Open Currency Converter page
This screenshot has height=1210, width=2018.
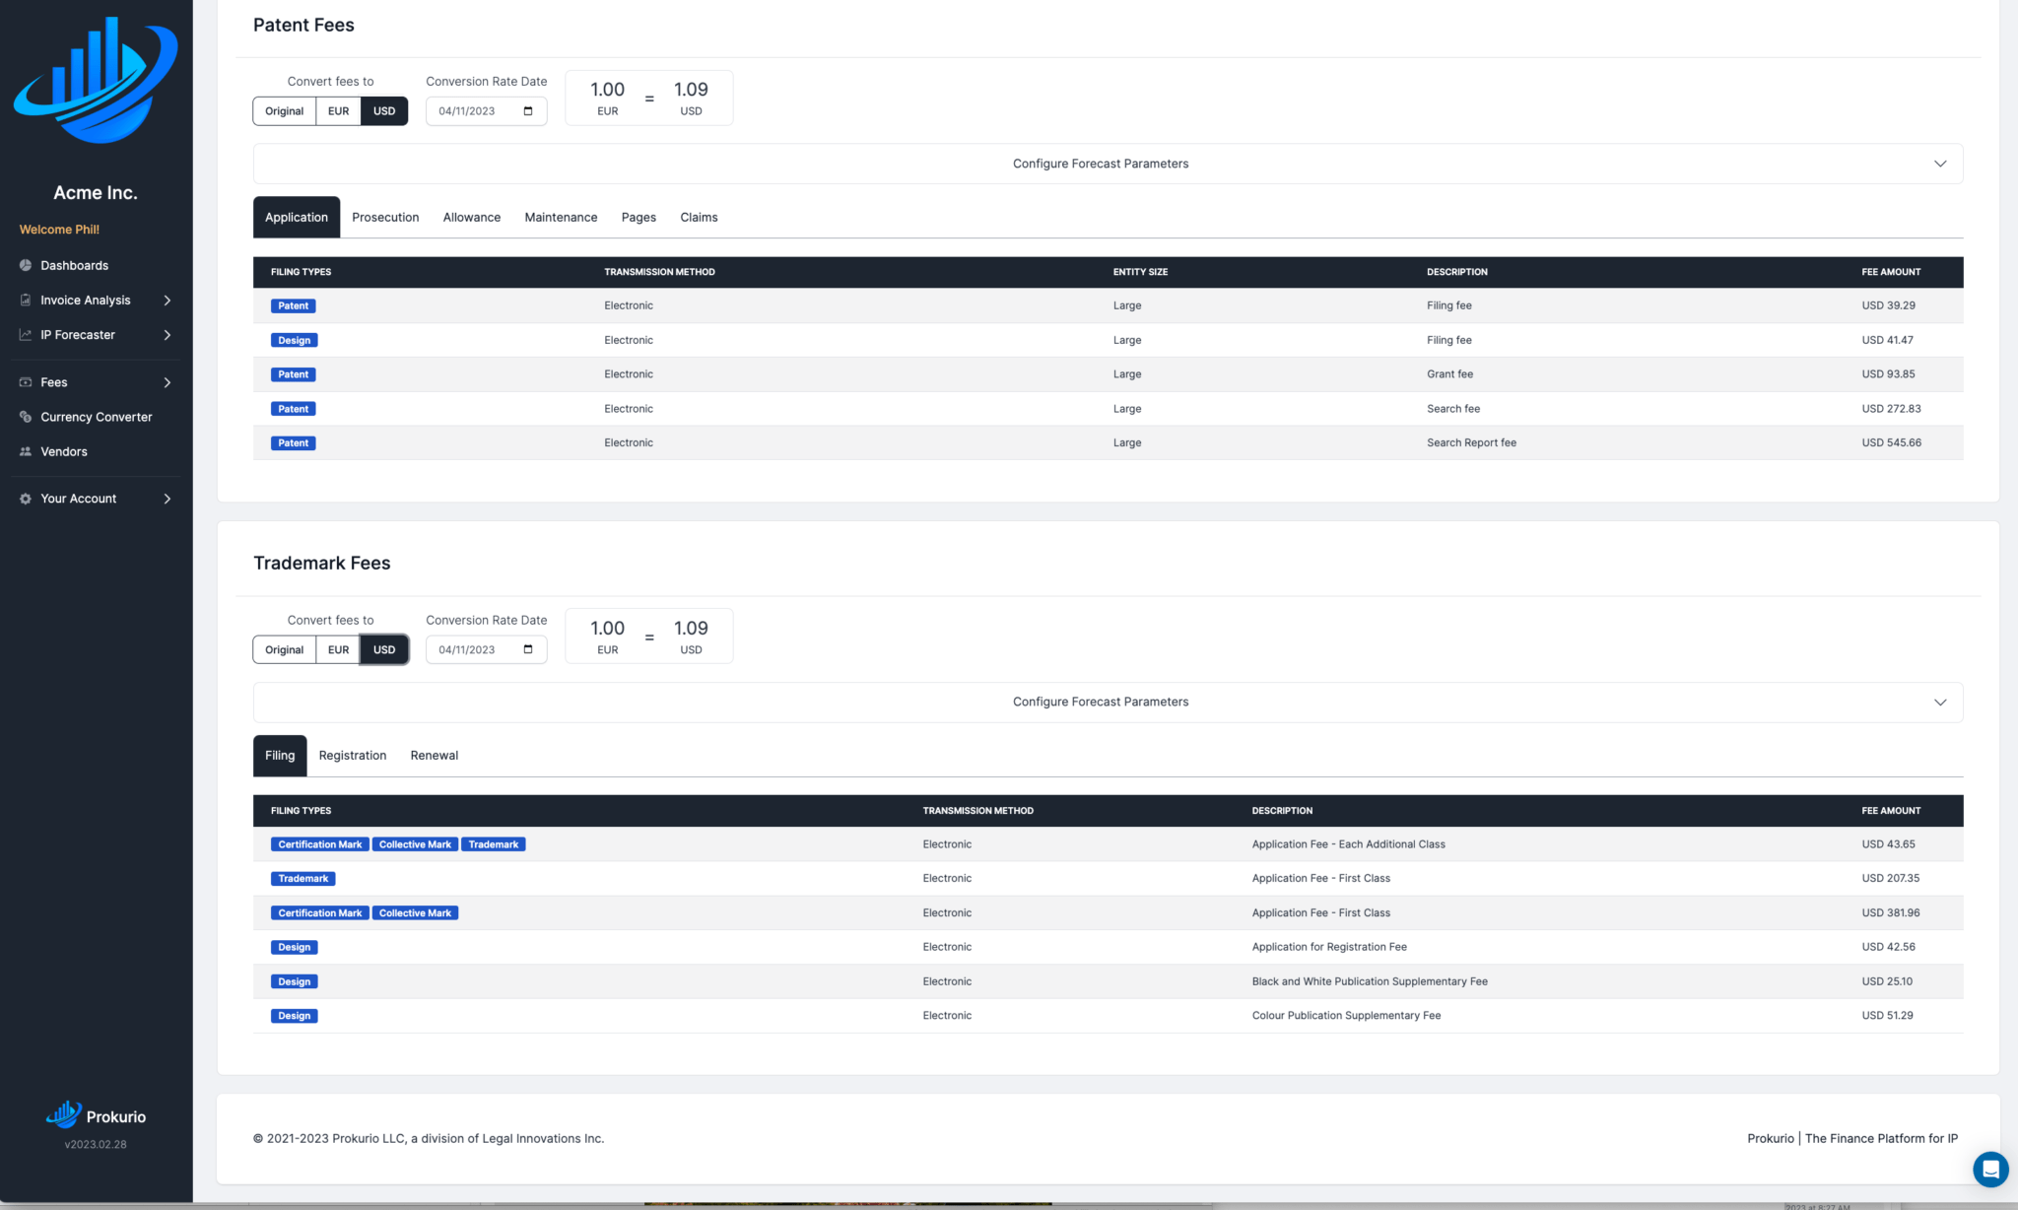pos(97,417)
